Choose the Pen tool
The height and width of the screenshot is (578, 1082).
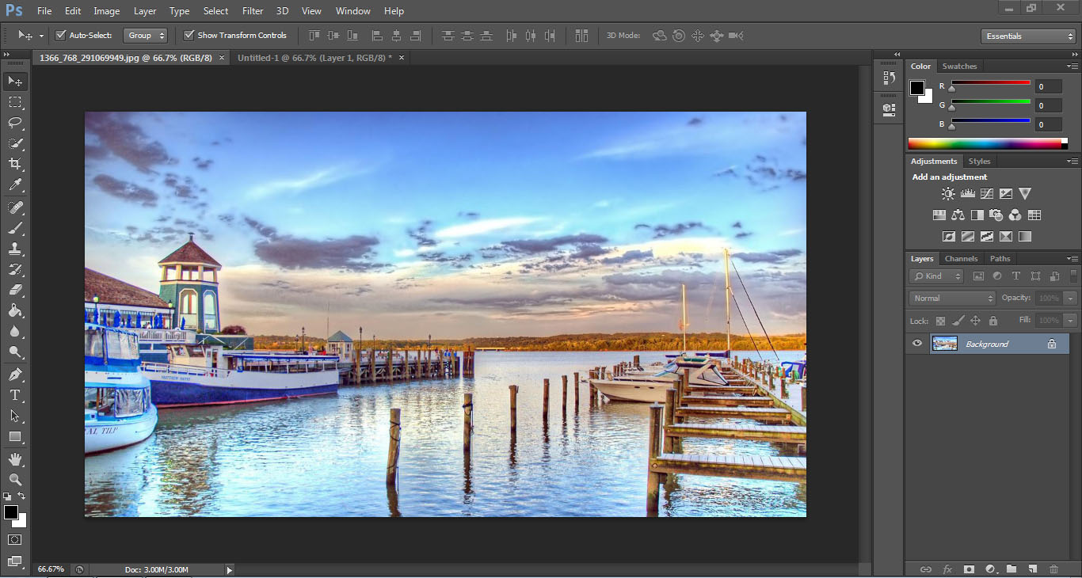pos(15,374)
